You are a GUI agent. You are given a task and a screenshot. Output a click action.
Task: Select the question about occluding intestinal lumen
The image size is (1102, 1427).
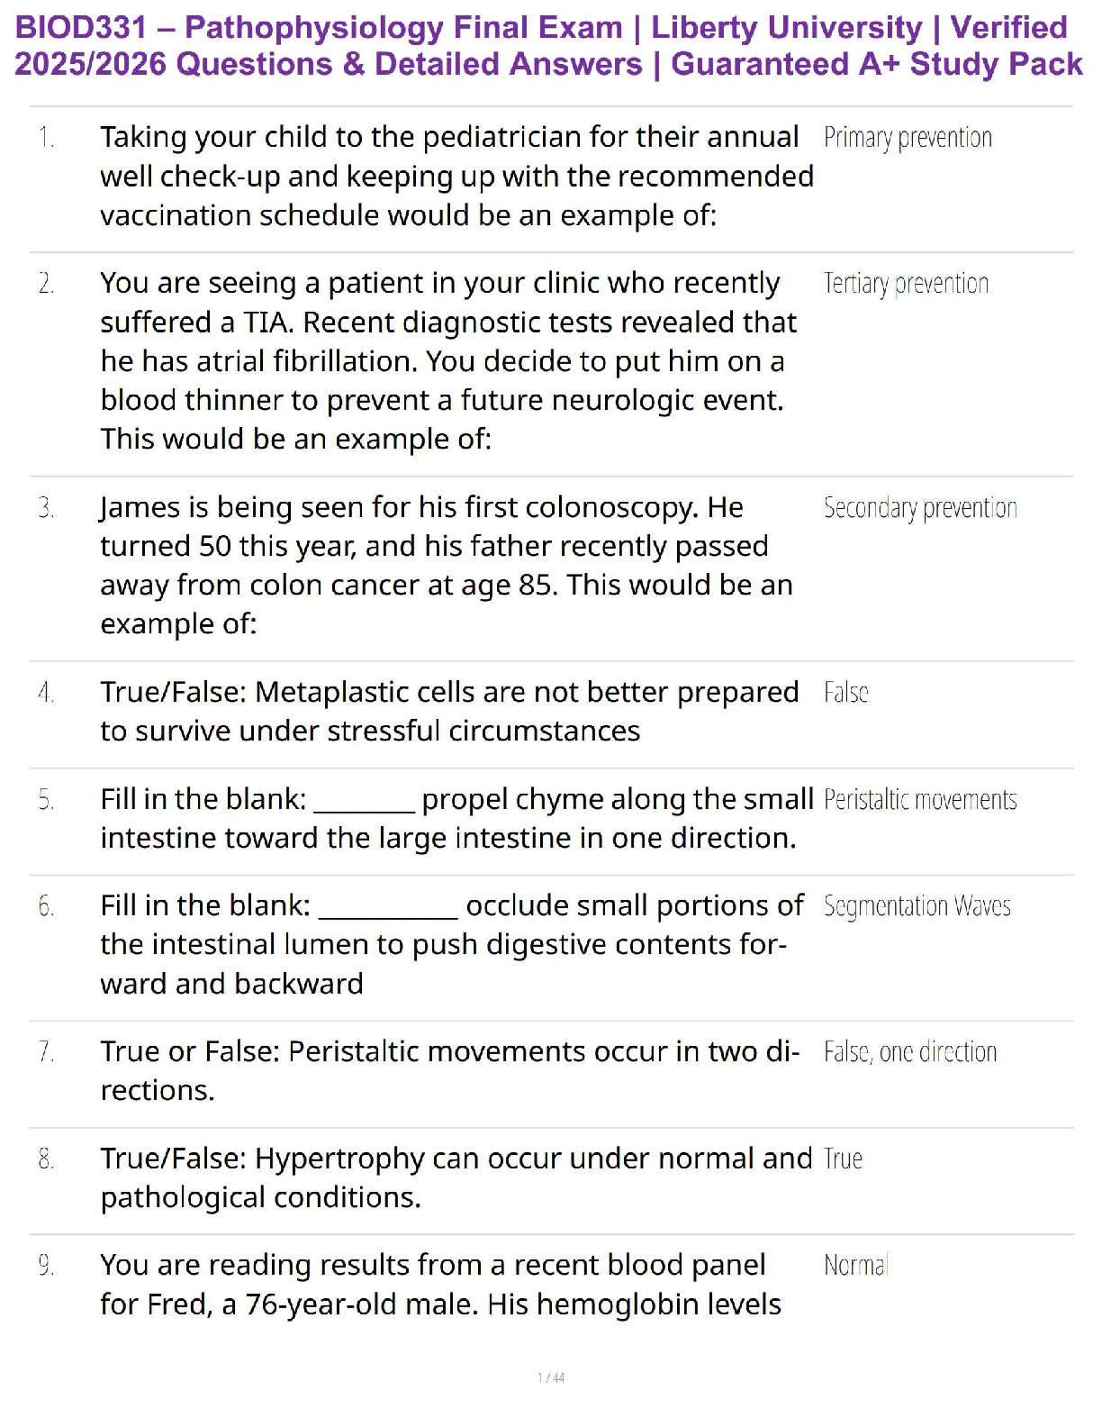point(452,945)
